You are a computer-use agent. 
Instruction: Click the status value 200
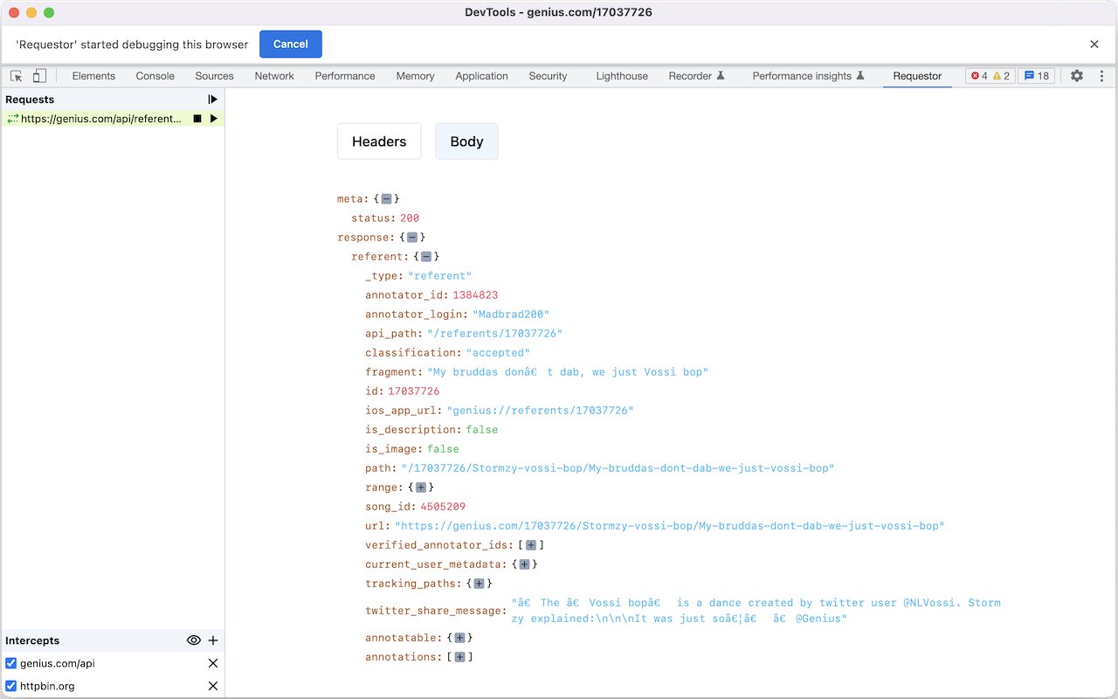[410, 218]
